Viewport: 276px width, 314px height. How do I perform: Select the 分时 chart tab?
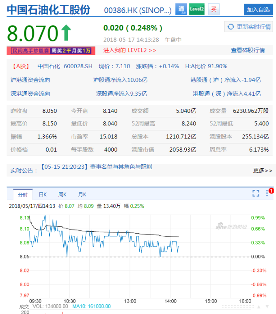point(23,194)
